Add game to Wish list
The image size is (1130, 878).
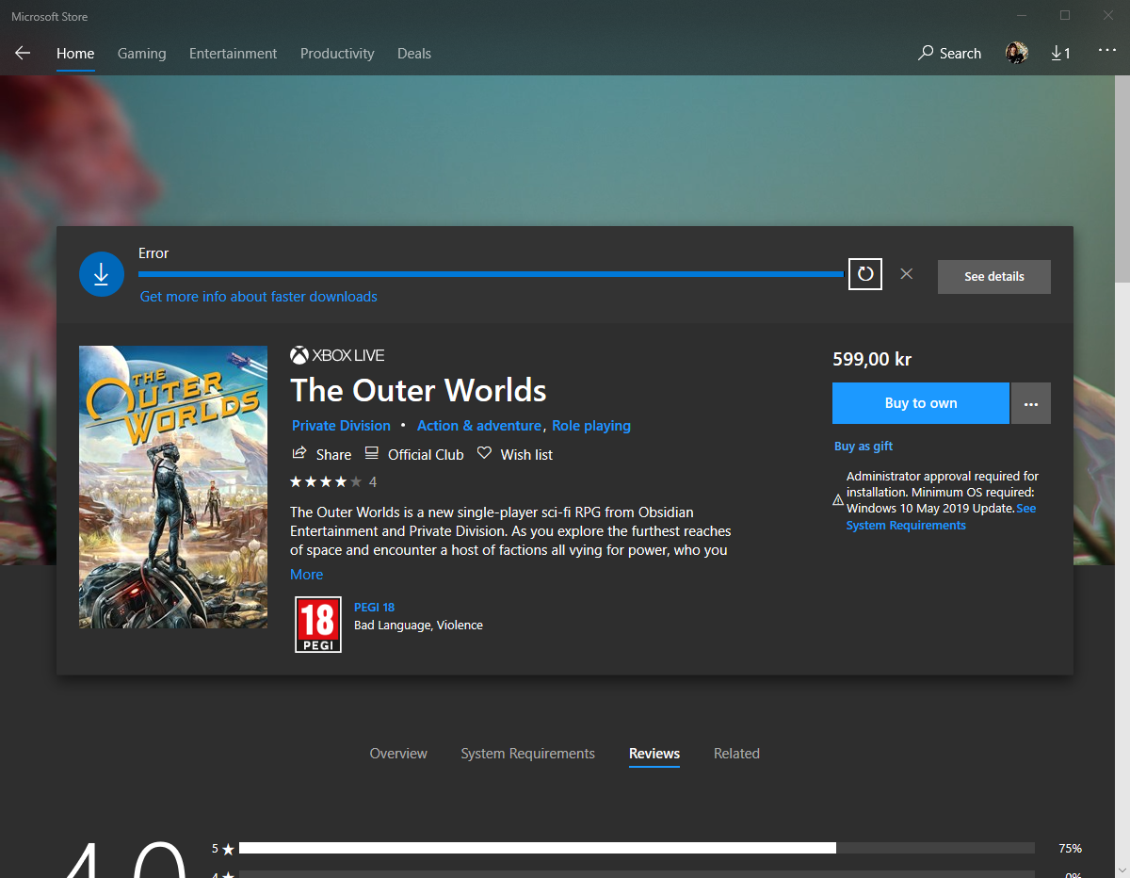click(x=515, y=454)
